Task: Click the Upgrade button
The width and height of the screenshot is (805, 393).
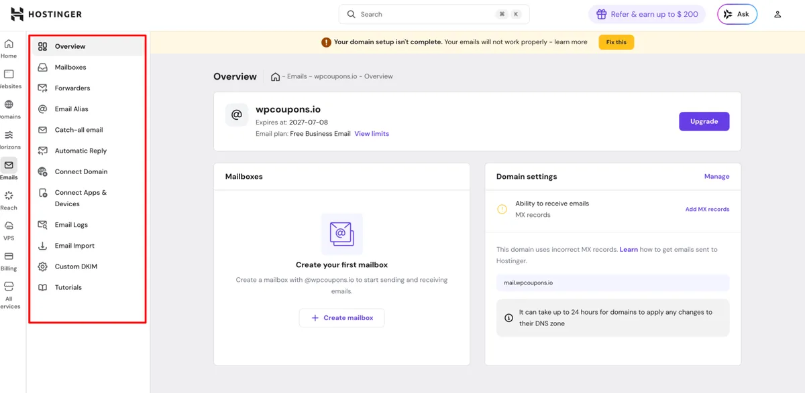Action: 704,121
